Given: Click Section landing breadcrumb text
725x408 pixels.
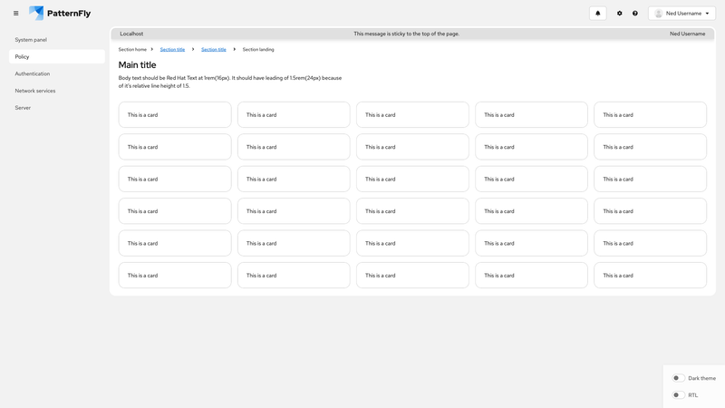Looking at the screenshot, I should point(258,50).
